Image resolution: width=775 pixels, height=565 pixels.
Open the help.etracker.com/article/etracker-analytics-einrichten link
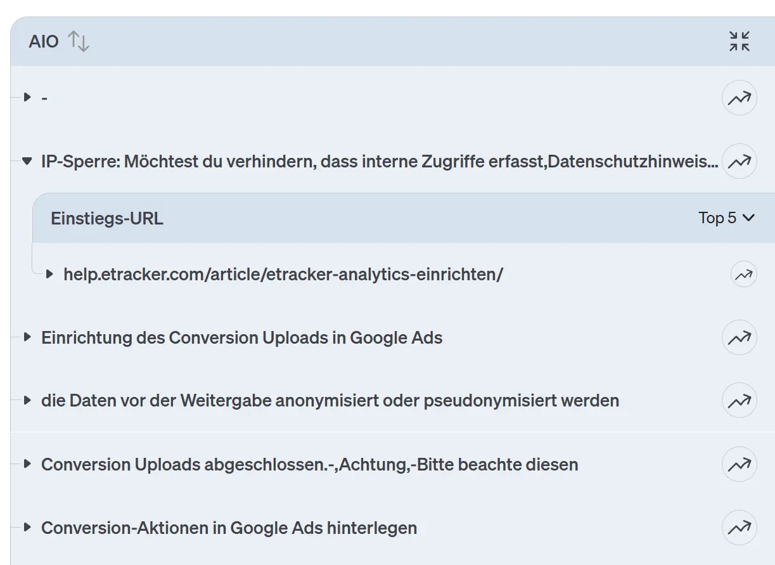point(283,274)
